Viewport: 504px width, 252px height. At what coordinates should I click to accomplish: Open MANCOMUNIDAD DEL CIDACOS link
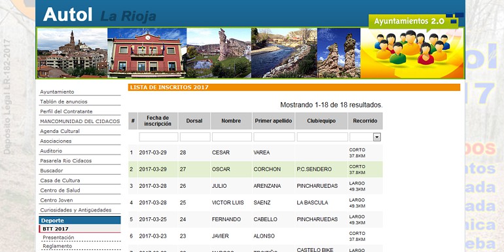point(79,122)
